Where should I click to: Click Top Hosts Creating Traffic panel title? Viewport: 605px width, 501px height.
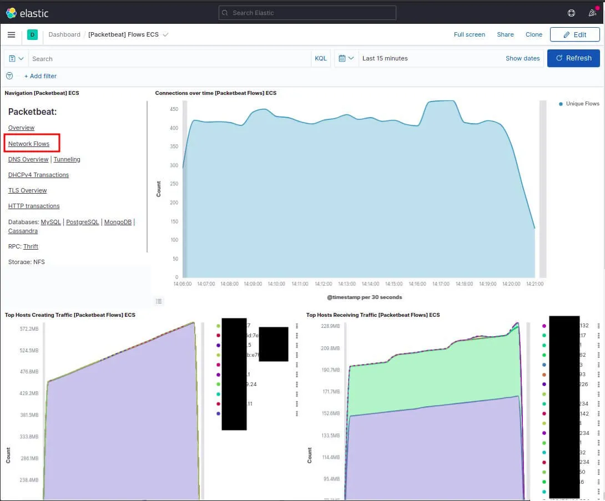tap(70, 315)
